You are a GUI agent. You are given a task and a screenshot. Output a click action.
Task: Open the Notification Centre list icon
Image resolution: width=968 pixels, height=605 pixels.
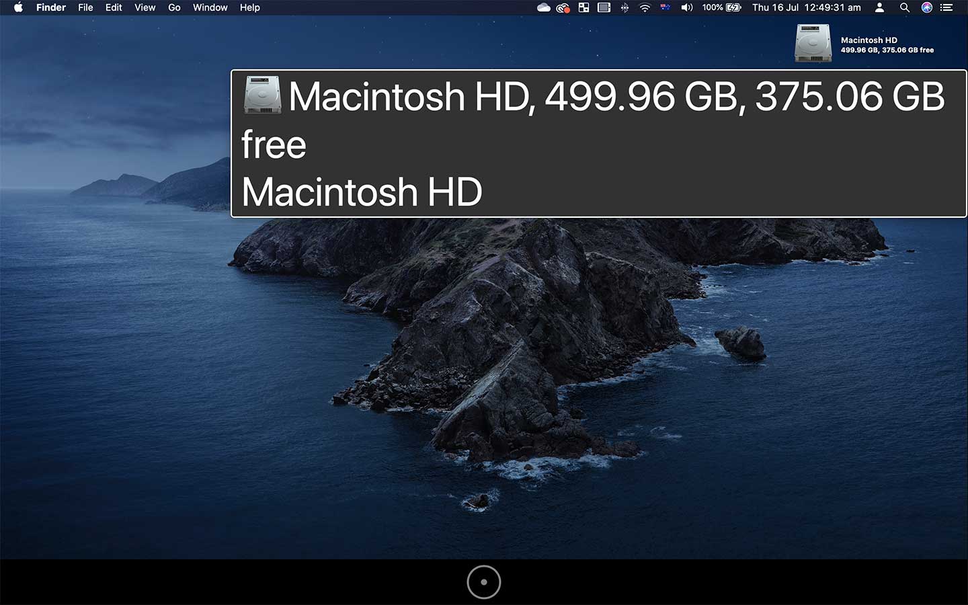(946, 7)
